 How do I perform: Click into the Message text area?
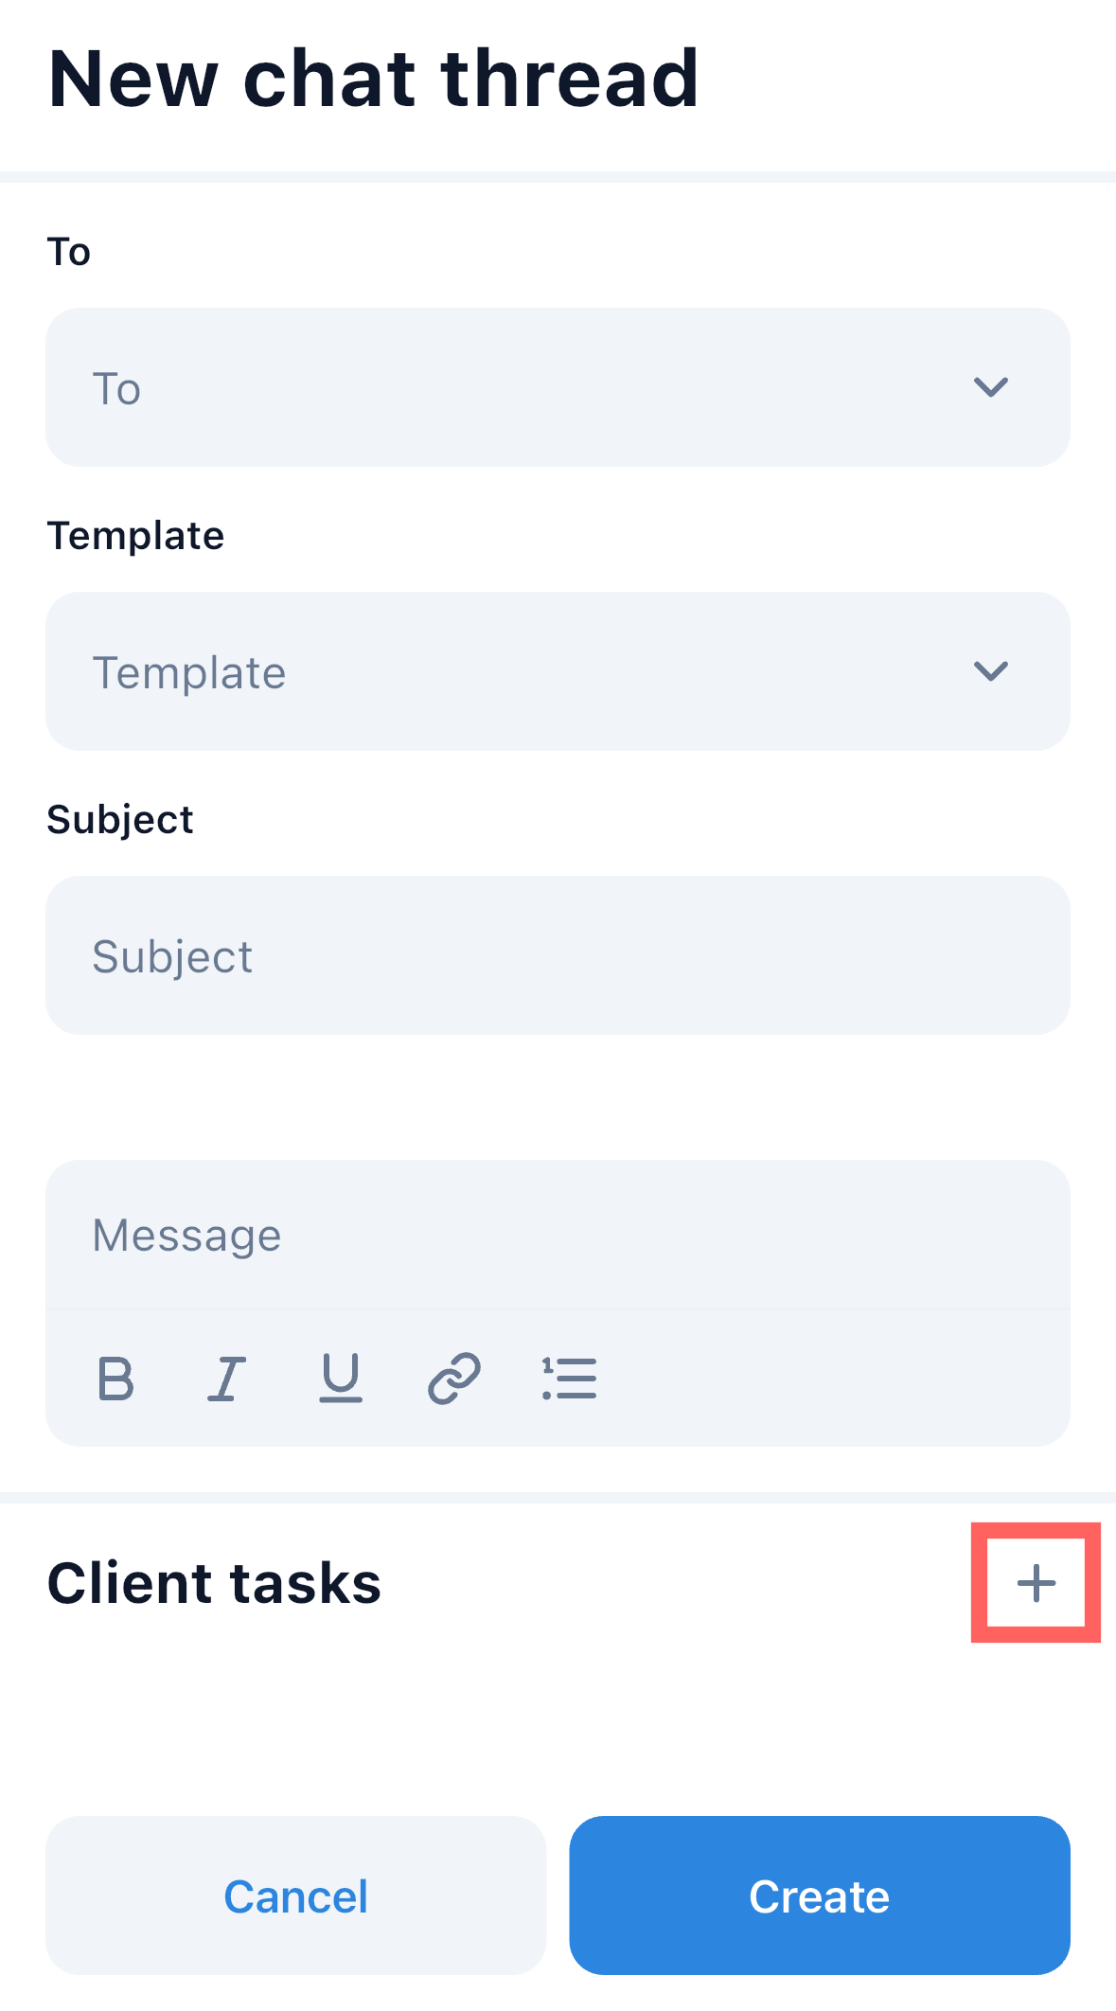558,1236
